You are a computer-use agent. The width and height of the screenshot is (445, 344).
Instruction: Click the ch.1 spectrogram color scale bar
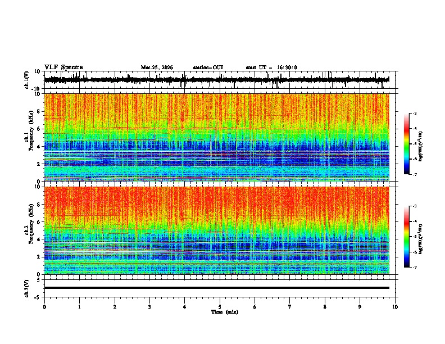point(407,144)
